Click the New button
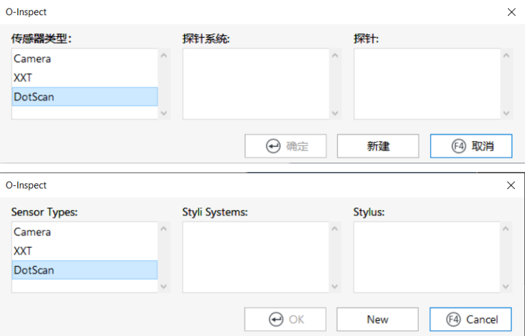Image resolution: width=525 pixels, height=336 pixels. click(x=377, y=320)
